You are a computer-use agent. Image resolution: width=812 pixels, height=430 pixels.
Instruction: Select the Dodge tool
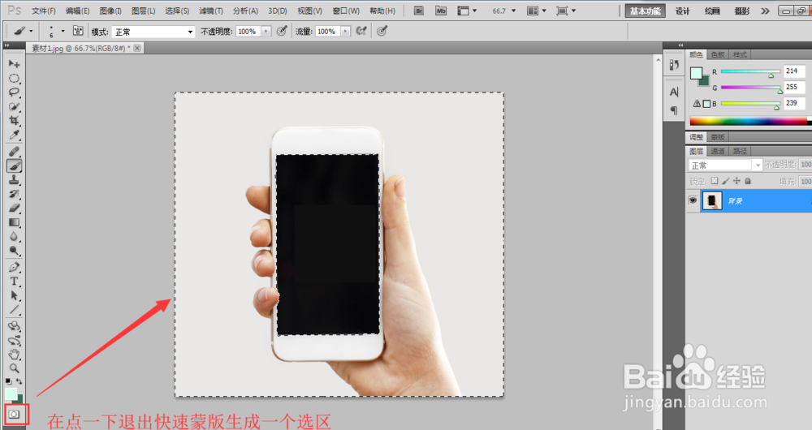coord(14,251)
